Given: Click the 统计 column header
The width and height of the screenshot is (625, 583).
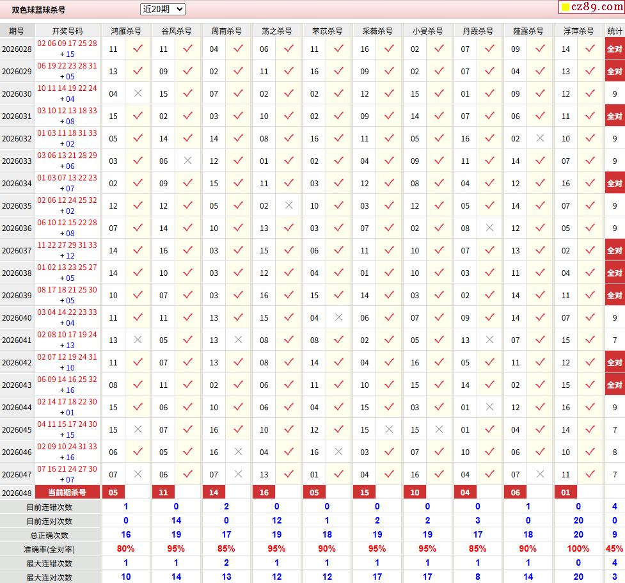Looking at the screenshot, I should tap(614, 31).
